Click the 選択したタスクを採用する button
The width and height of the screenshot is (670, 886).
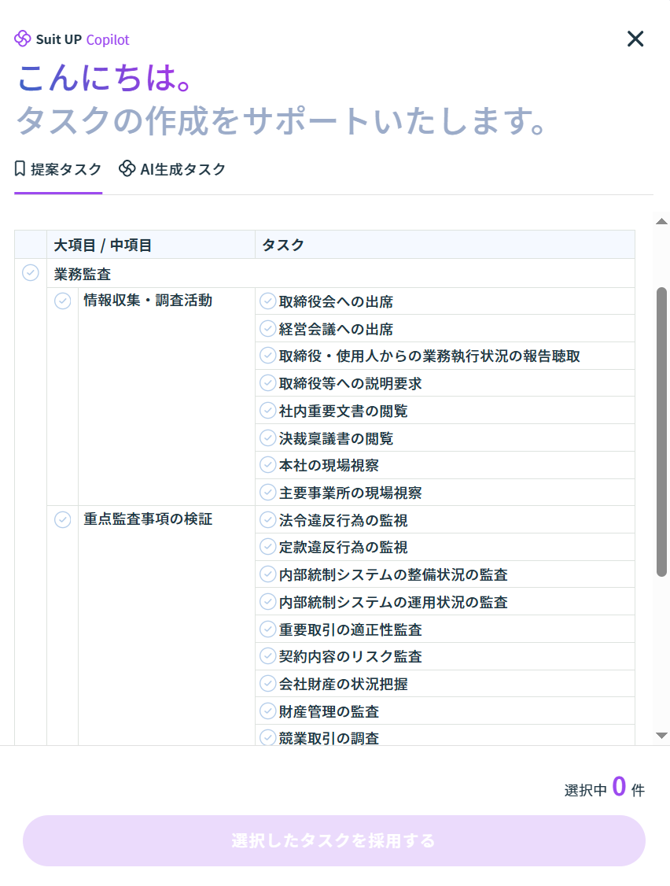coord(334,840)
